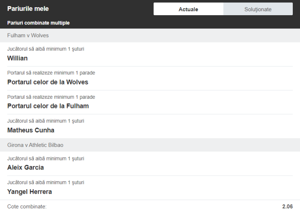The height and width of the screenshot is (212, 300).
Task: Select the 2.06 combined odds value
Action: pos(287,206)
